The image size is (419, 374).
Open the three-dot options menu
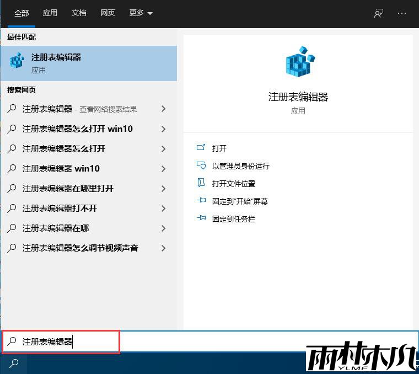coord(401,13)
